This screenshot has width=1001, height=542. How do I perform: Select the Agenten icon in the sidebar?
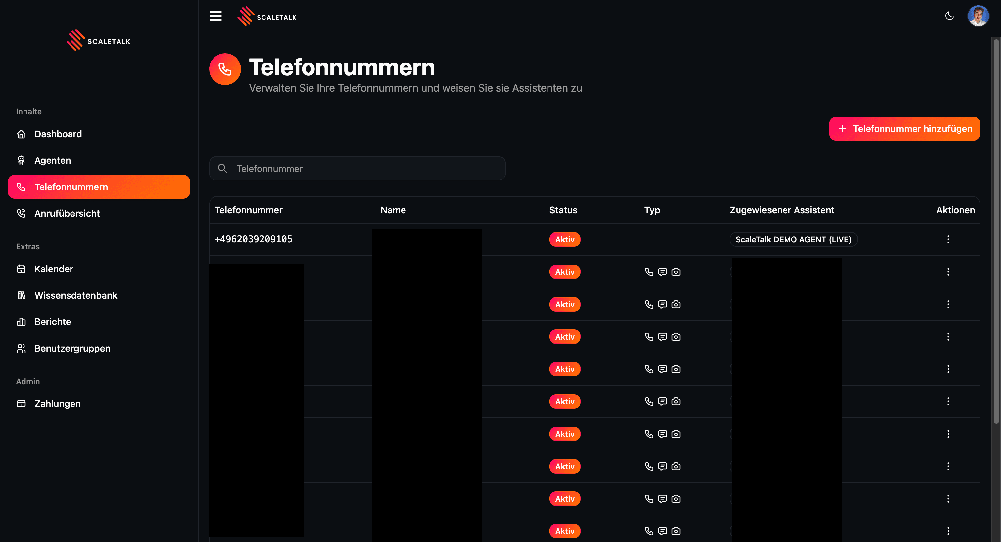[x=22, y=160]
